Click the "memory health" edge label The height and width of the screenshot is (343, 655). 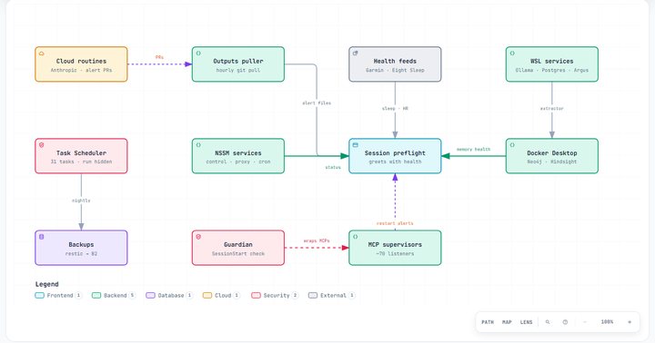click(x=473, y=149)
